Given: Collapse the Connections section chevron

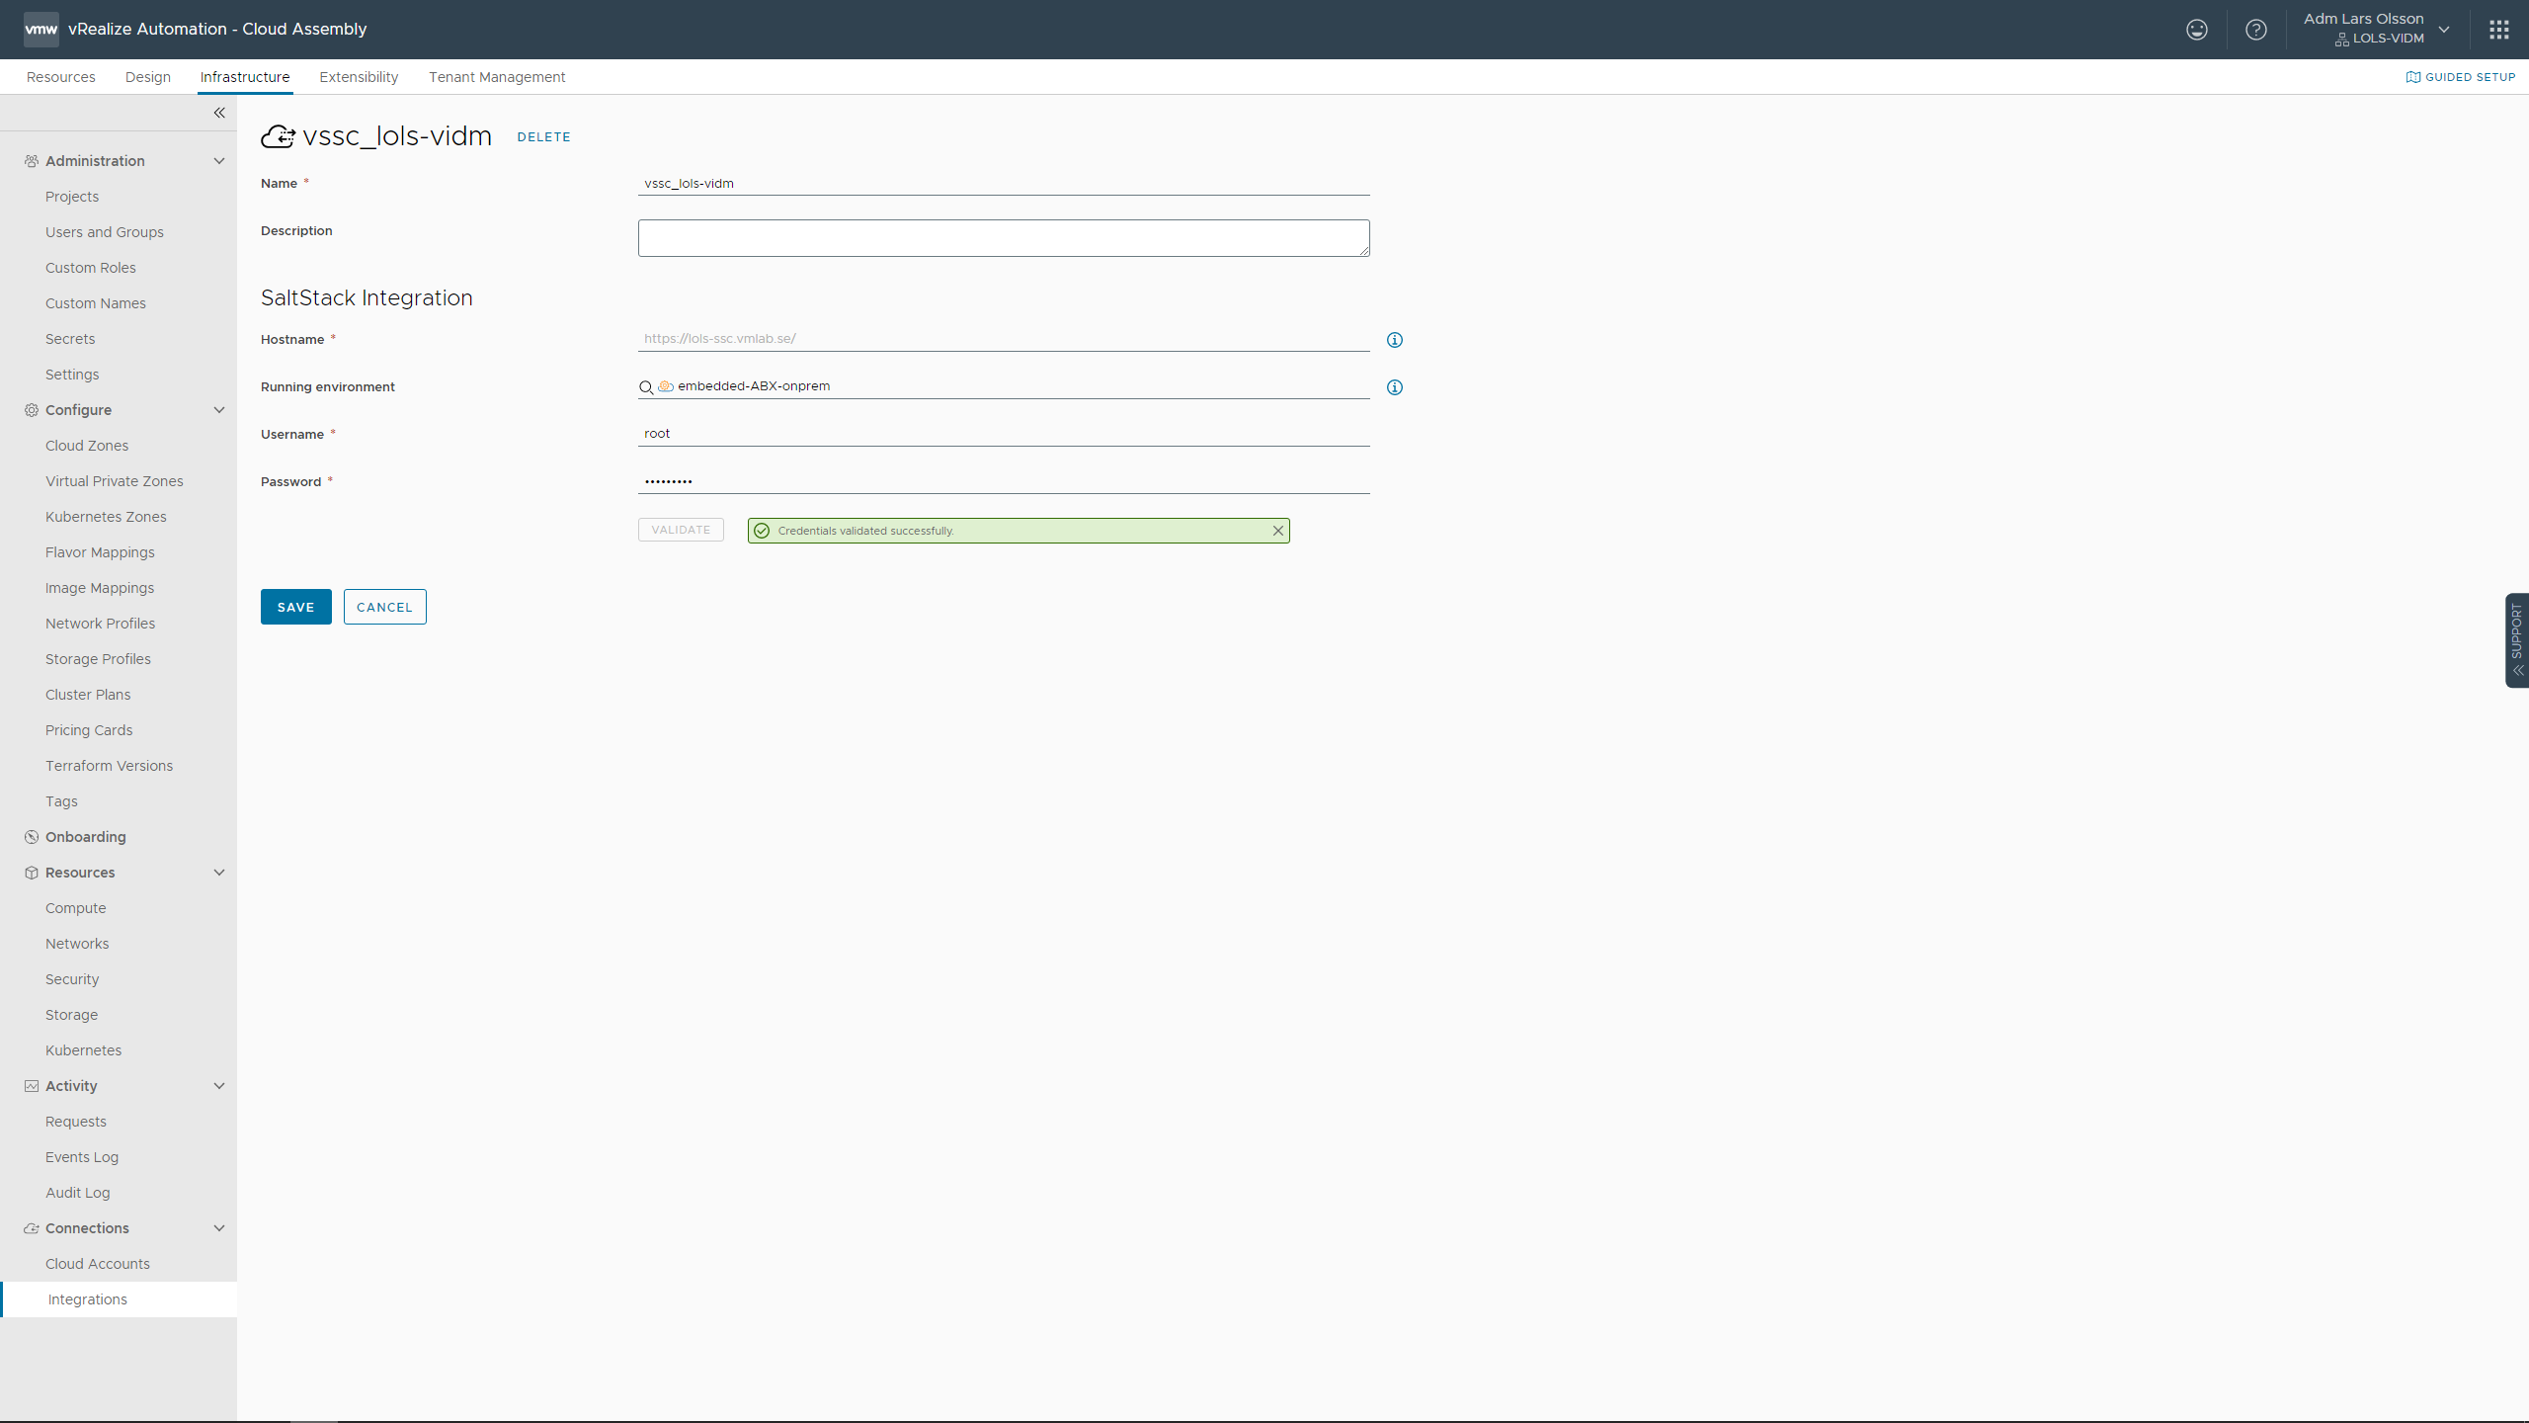Looking at the screenshot, I should [x=219, y=1228].
